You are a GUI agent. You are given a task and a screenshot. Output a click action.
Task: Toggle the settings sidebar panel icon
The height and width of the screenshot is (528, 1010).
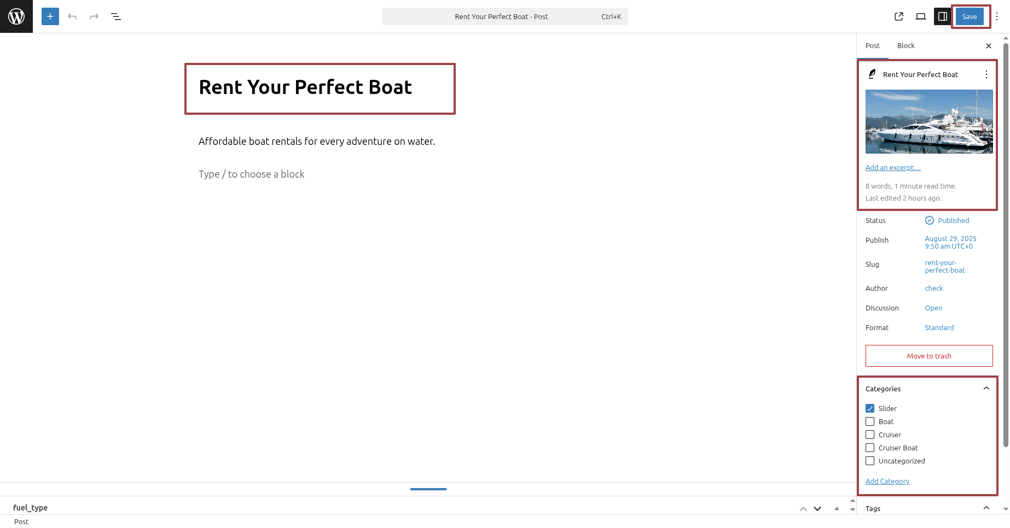click(x=942, y=16)
